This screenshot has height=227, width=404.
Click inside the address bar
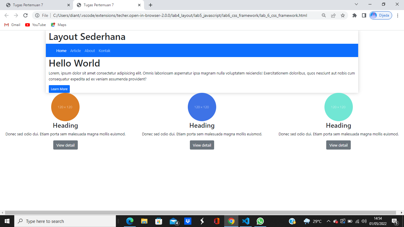(177, 15)
